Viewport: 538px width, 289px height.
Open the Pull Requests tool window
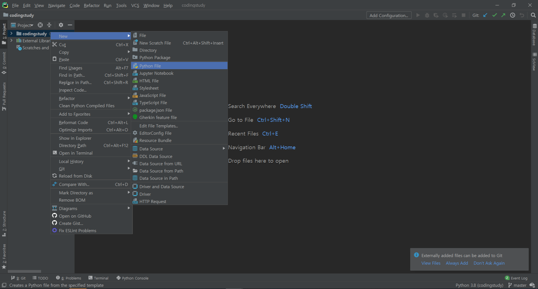point(4,97)
